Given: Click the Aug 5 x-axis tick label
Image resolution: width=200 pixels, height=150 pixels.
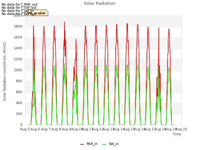Looking at the screenshot, I should (x=25, y=129).
